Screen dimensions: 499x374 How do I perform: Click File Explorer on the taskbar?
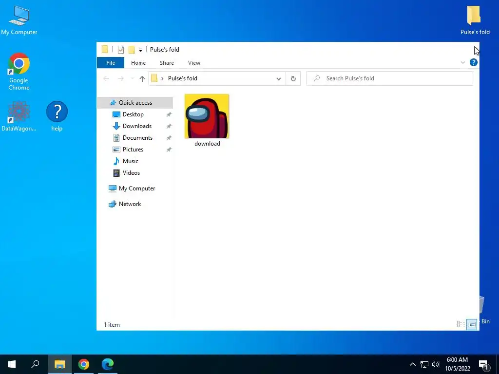pyautogui.click(x=59, y=364)
